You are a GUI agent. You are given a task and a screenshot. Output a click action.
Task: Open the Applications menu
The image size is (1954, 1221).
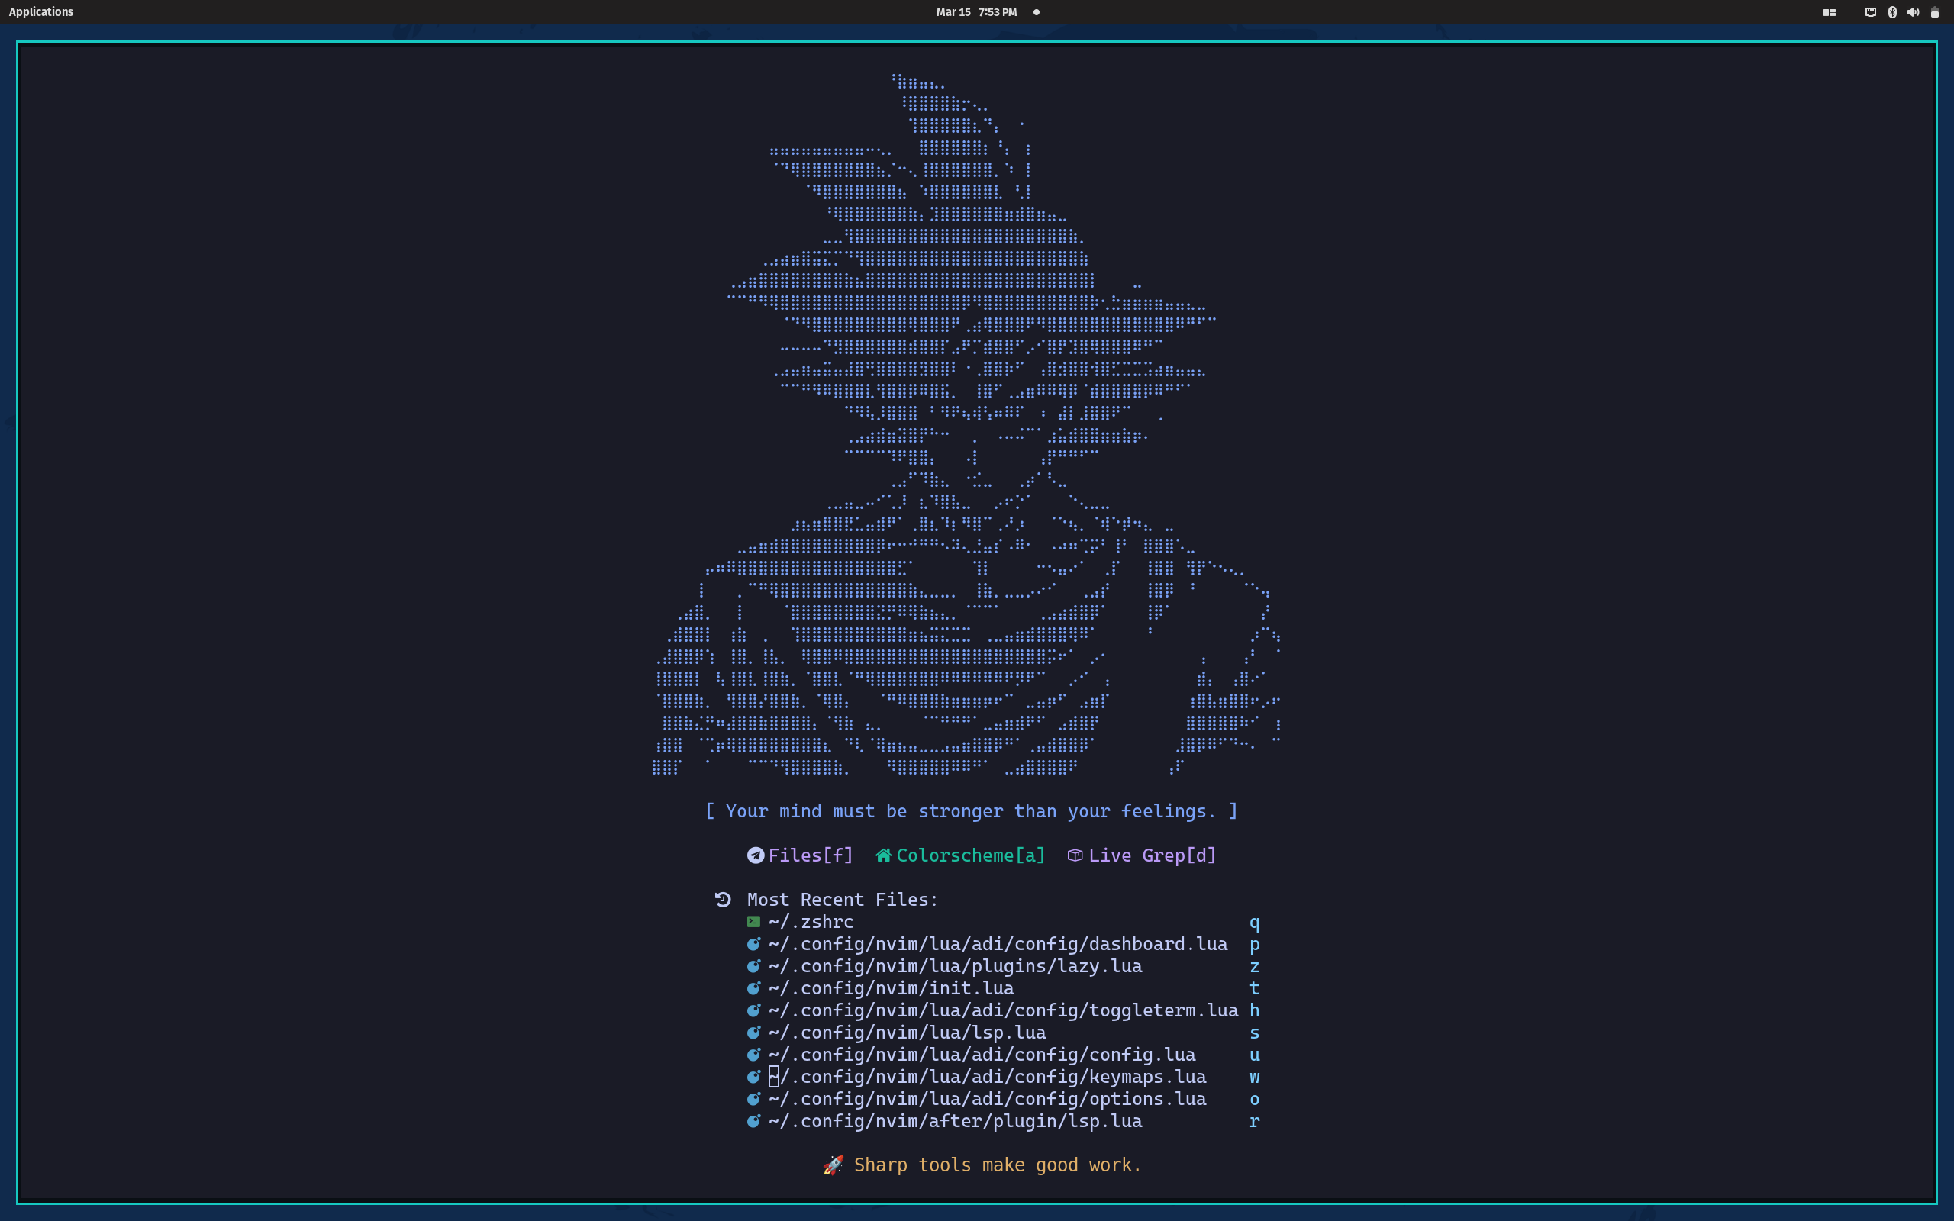tap(41, 12)
